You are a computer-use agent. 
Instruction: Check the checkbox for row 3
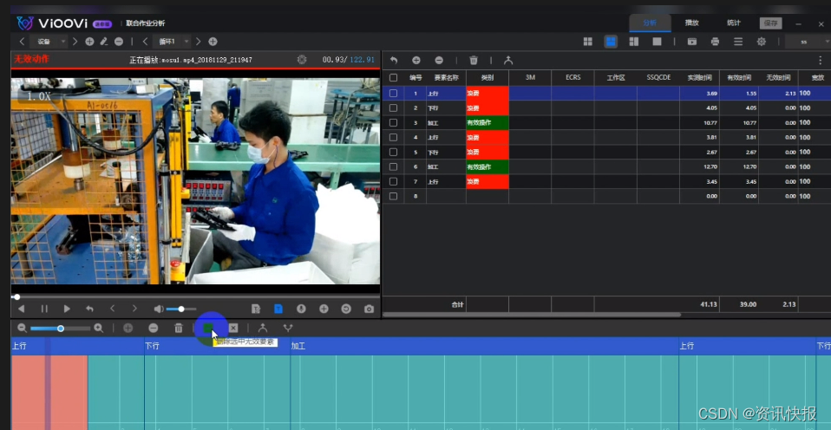coord(393,122)
